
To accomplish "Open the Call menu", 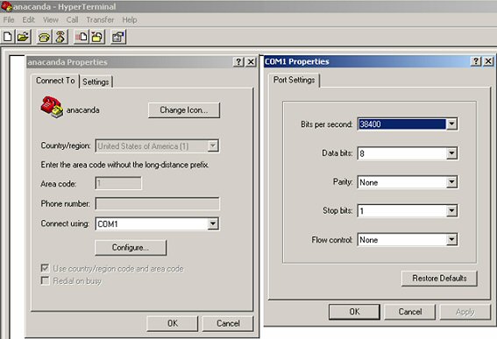I will [x=72, y=19].
